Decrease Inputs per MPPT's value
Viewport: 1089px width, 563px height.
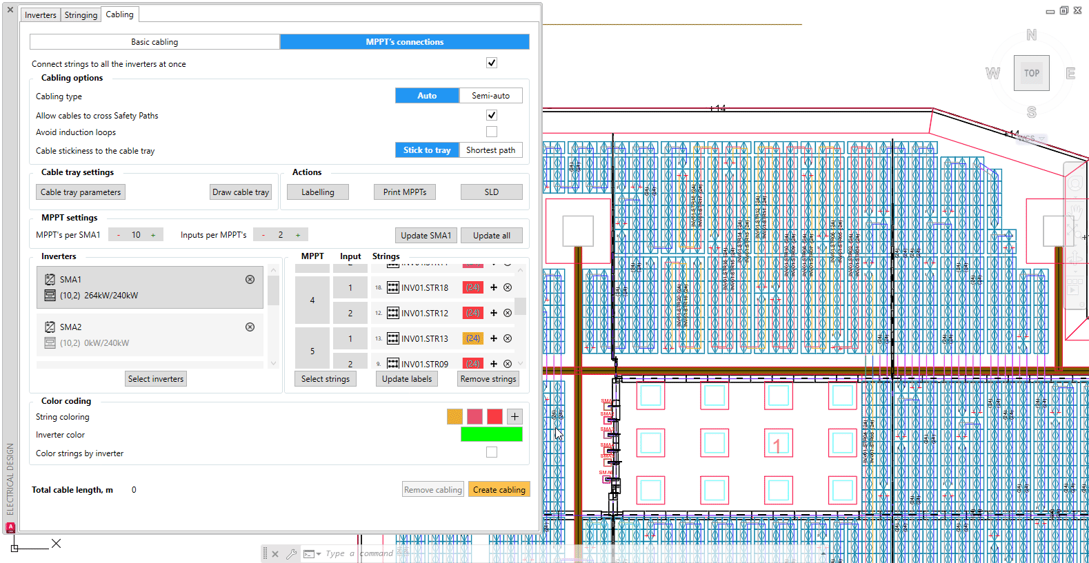coord(263,235)
